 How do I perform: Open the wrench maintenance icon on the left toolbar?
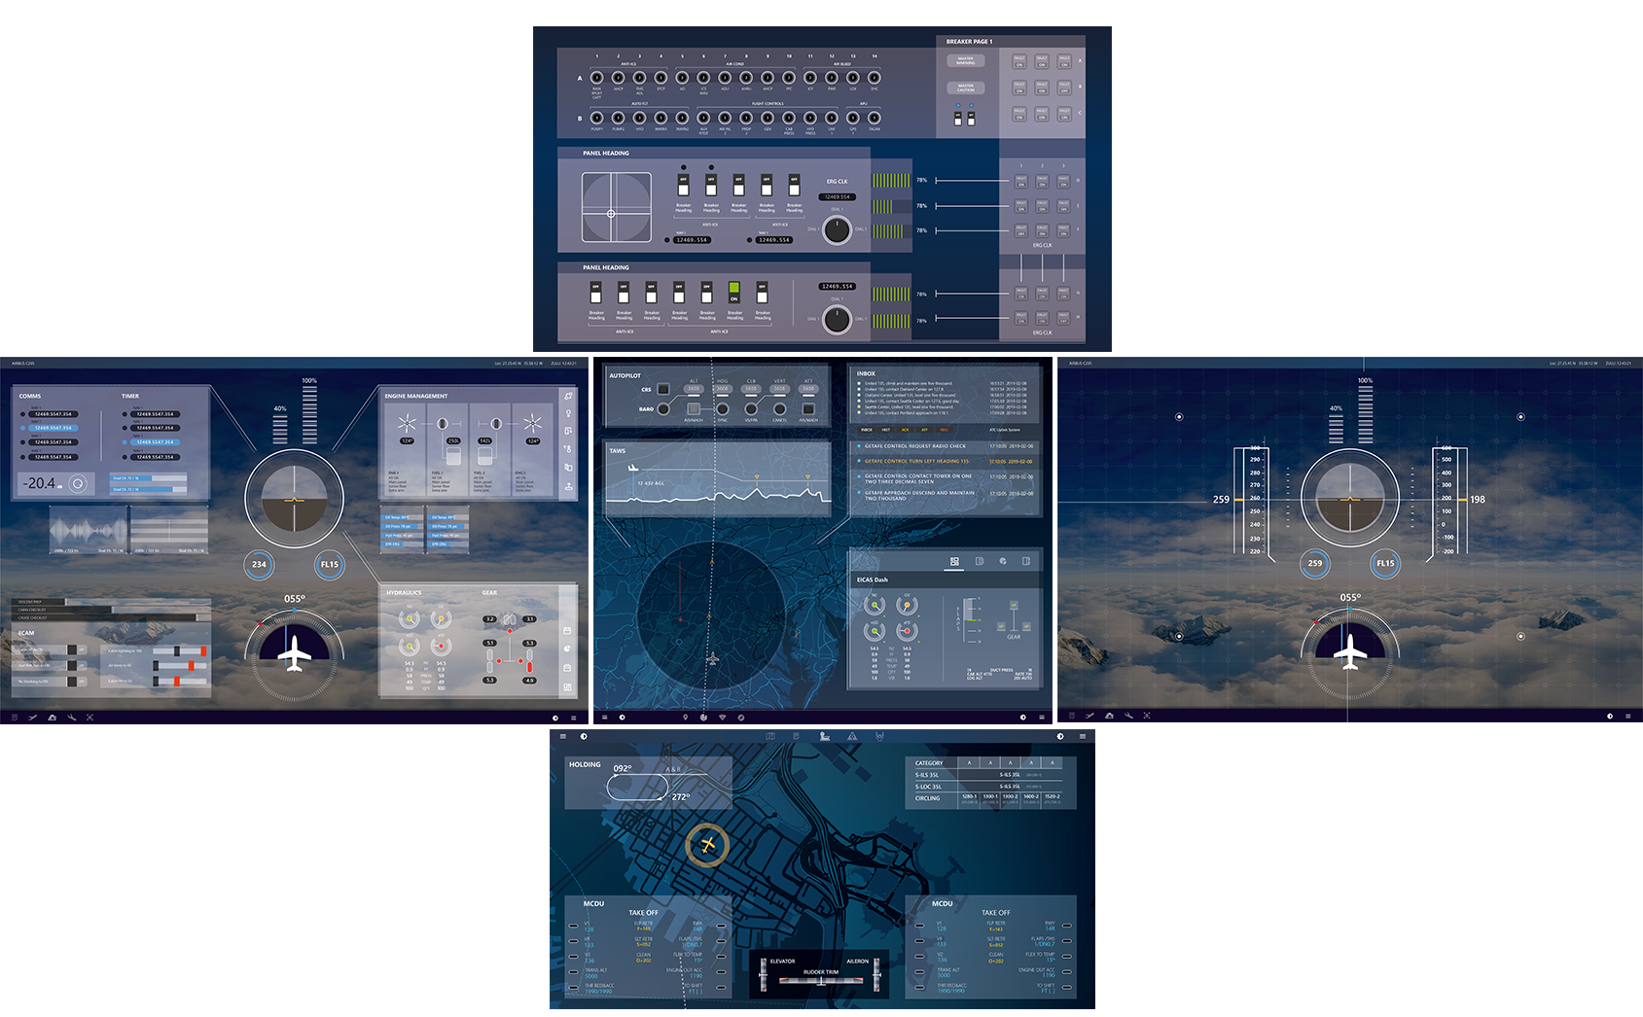tap(71, 718)
